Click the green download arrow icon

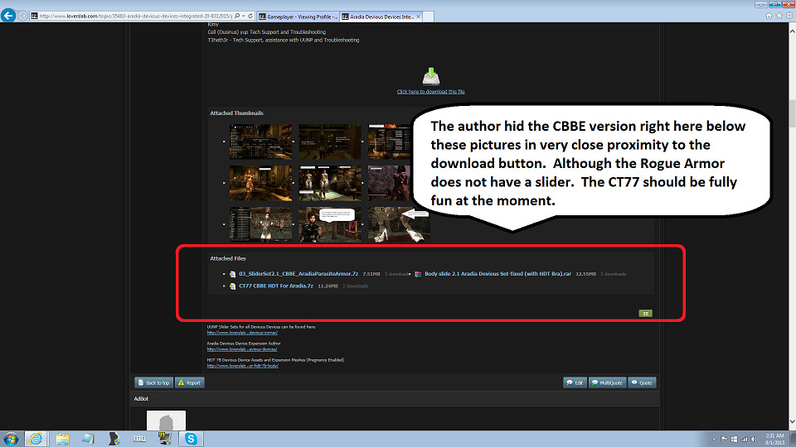click(430, 77)
